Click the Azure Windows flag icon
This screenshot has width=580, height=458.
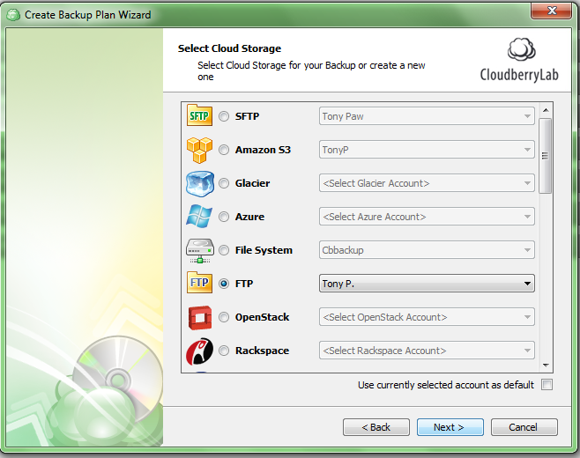(x=199, y=217)
